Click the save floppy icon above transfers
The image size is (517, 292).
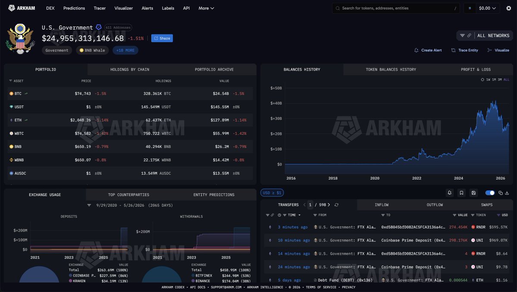point(473,193)
